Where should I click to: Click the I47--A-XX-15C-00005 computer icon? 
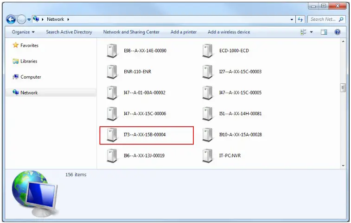(207, 93)
